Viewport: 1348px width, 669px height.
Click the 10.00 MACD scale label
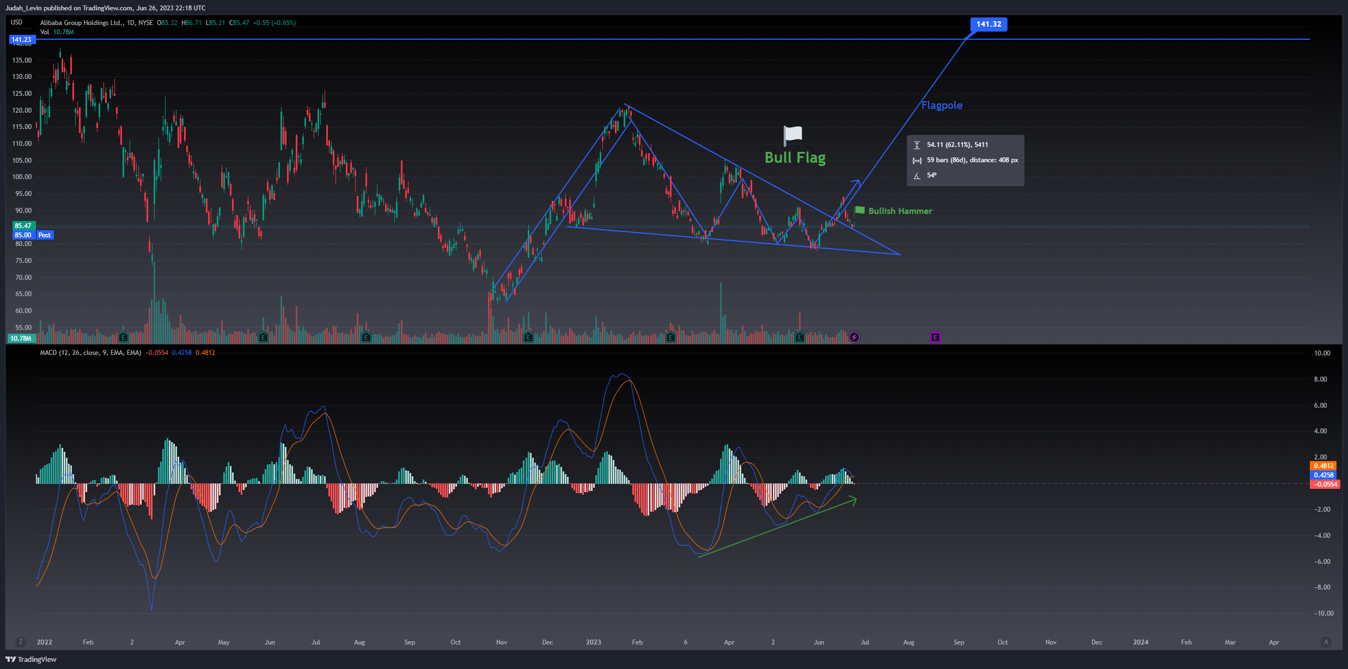tap(1322, 353)
